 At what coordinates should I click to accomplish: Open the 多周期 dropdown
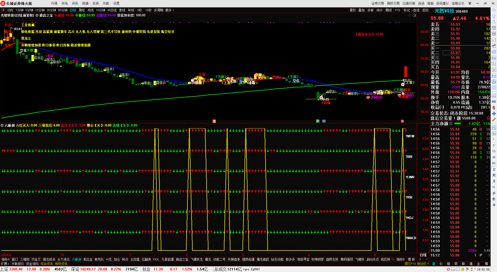point(158,10)
